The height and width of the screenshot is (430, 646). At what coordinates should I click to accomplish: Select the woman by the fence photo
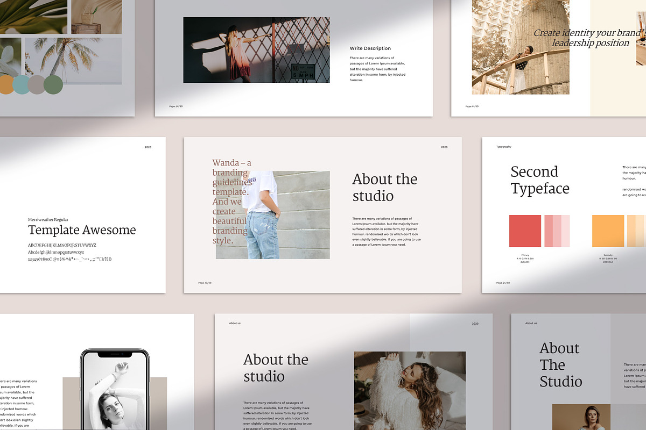click(256, 50)
